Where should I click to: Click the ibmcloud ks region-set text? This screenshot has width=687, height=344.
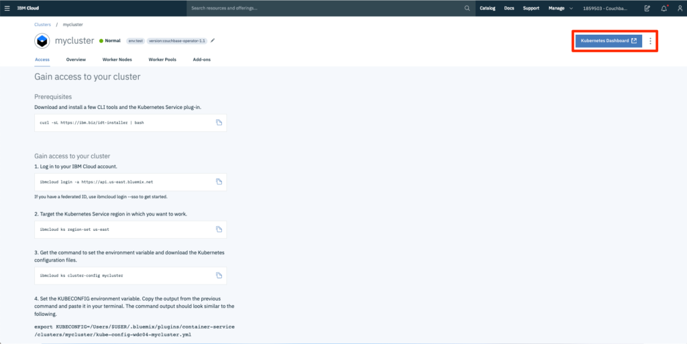coord(75,230)
